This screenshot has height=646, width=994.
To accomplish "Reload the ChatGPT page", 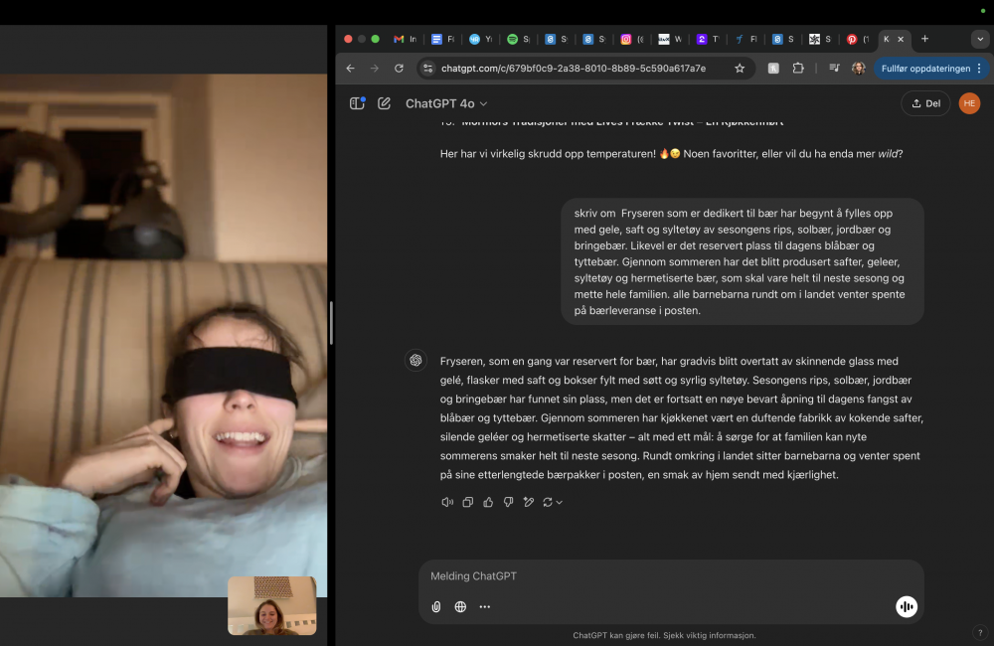I will pyautogui.click(x=399, y=69).
